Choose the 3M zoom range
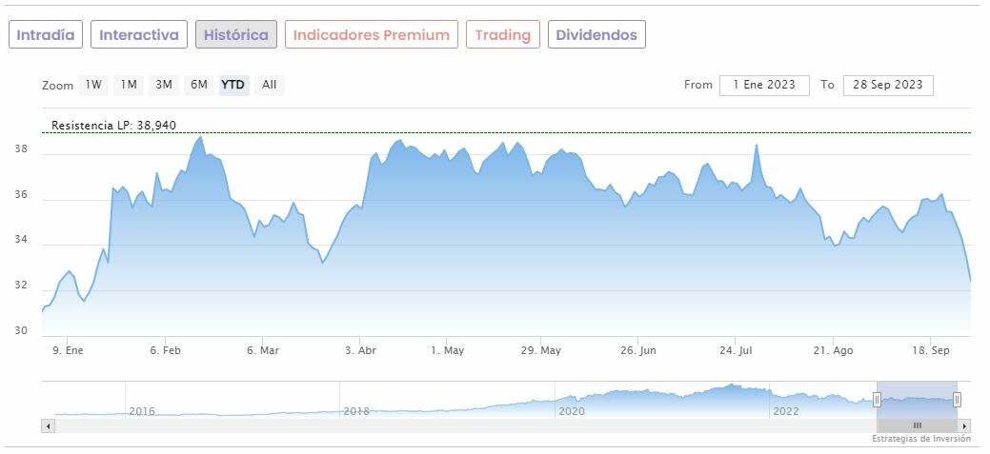This screenshot has width=990, height=454. pyautogui.click(x=164, y=85)
